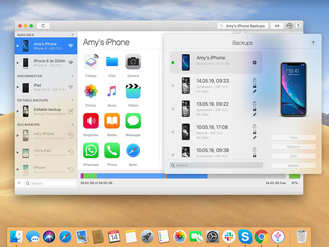The image size is (329, 247).
Task: Click the sidebar Search field
Action: 50,183
